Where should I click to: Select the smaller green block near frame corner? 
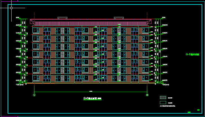[198, 110]
